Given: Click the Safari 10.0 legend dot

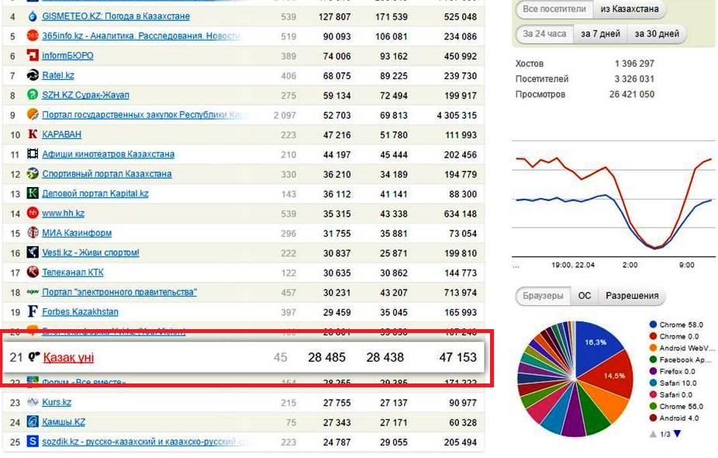Looking at the screenshot, I should (653, 383).
